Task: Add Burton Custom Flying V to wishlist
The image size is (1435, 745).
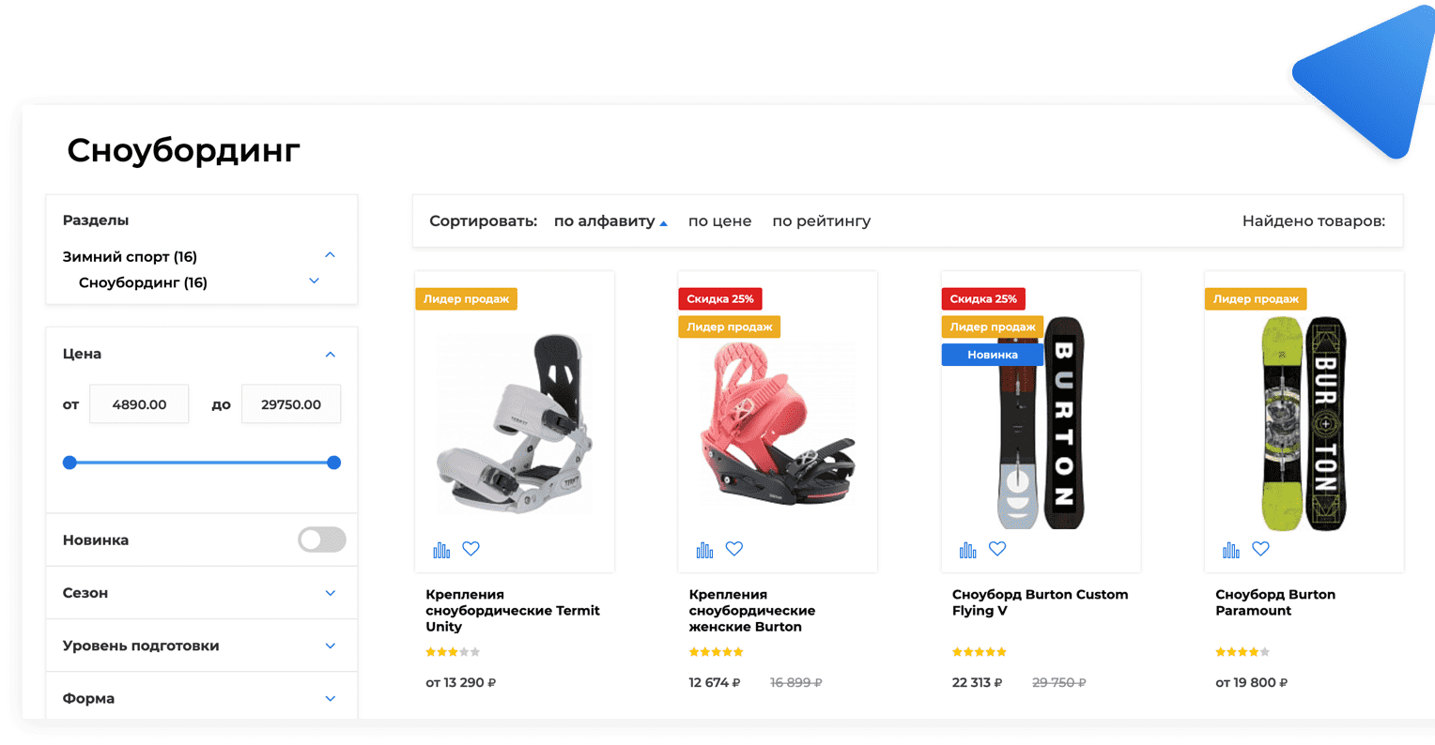Action: tap(997, 549)
